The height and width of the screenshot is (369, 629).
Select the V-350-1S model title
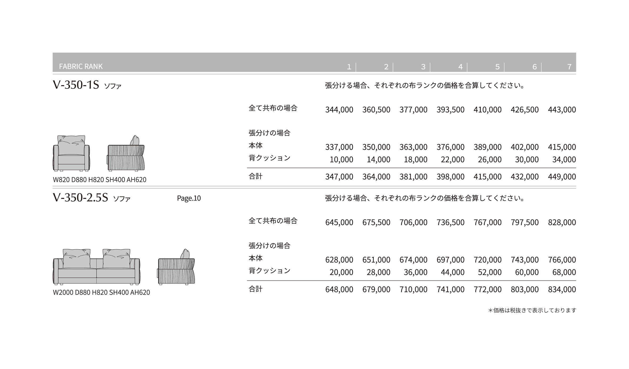click(76, 85)
